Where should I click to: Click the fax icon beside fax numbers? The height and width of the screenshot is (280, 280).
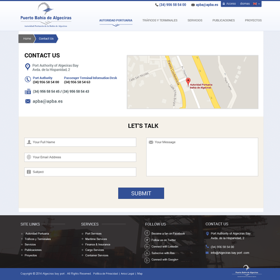pos(28,91)
